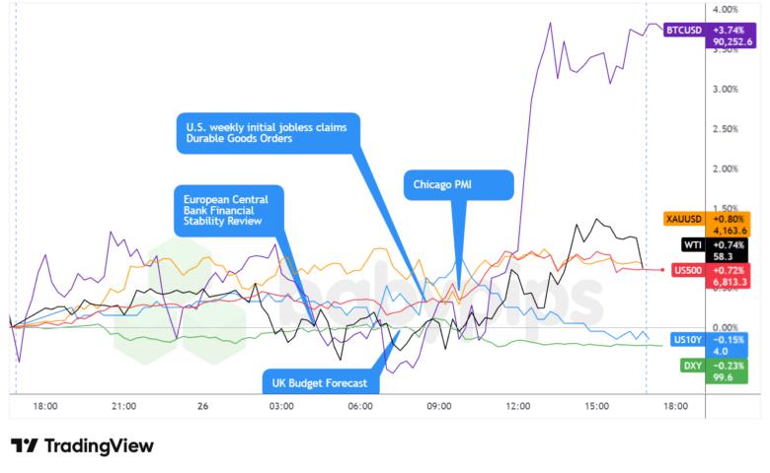Click the red US500 endpoint dot

(x=660, y=270)
